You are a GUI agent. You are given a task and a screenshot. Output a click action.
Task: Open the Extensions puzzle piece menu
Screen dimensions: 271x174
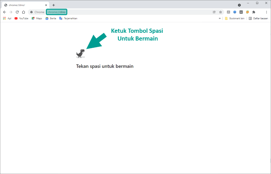(254, 12)
